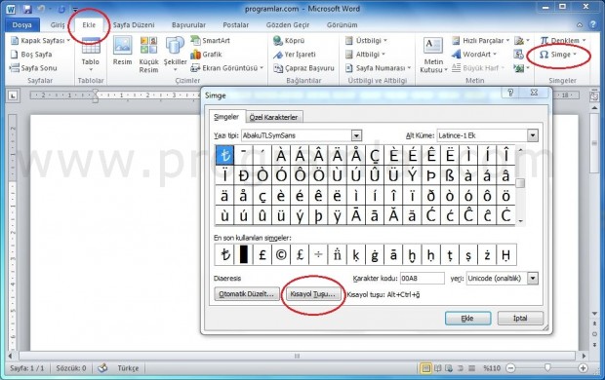Open the Yazı tipi font dropdown
The width and height of the screenshot is (605, 380).
(x=356, y=135)
